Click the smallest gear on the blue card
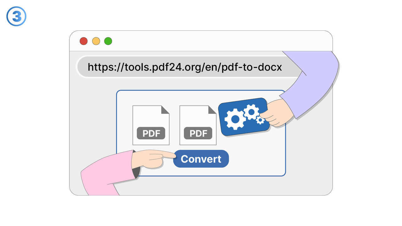Image resolution: width=402 pixels, height=226 pixels. click(x=260, y=120)
